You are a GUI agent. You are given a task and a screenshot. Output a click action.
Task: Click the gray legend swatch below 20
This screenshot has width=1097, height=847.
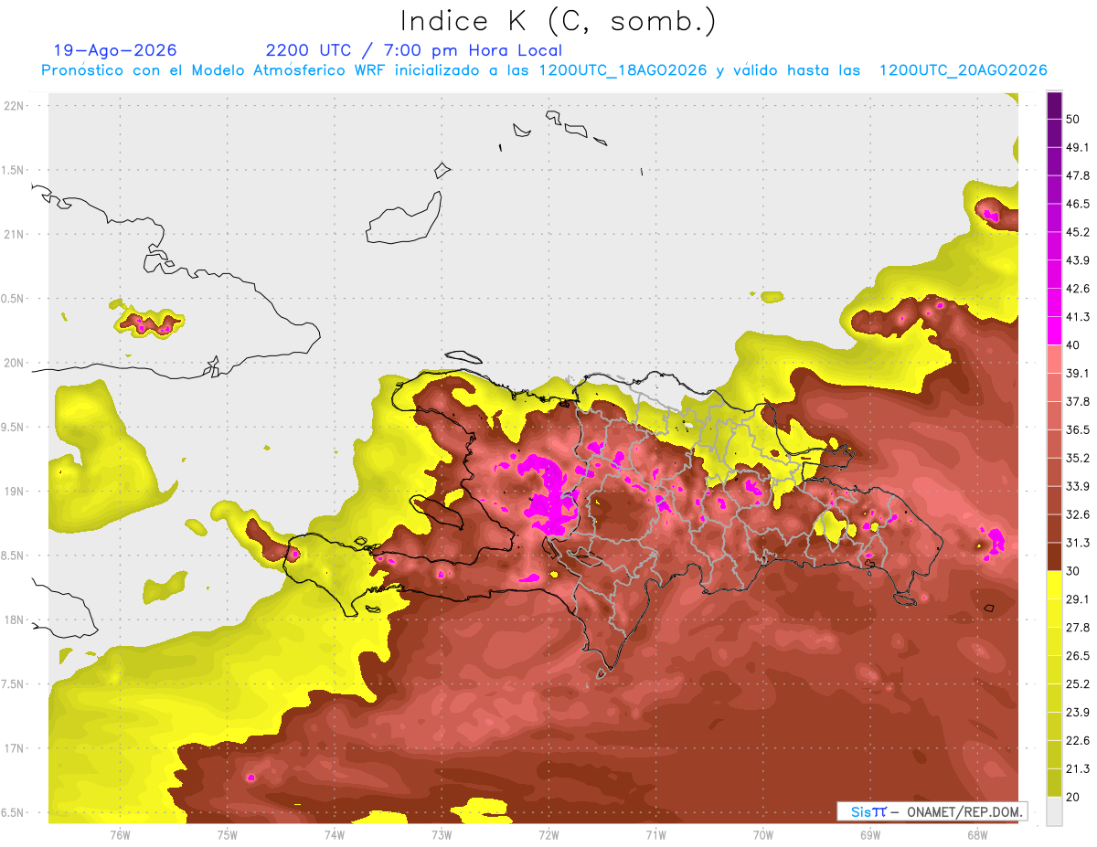click(1054, 810)
